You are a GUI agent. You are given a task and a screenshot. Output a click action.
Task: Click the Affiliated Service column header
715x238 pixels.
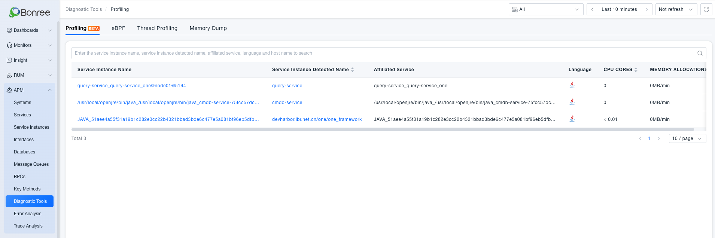394,70
